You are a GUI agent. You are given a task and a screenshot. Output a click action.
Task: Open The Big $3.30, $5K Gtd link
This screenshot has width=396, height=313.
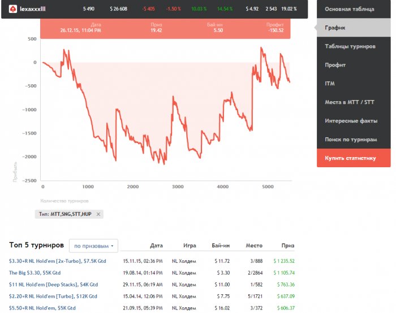click(x=45, y=273)
